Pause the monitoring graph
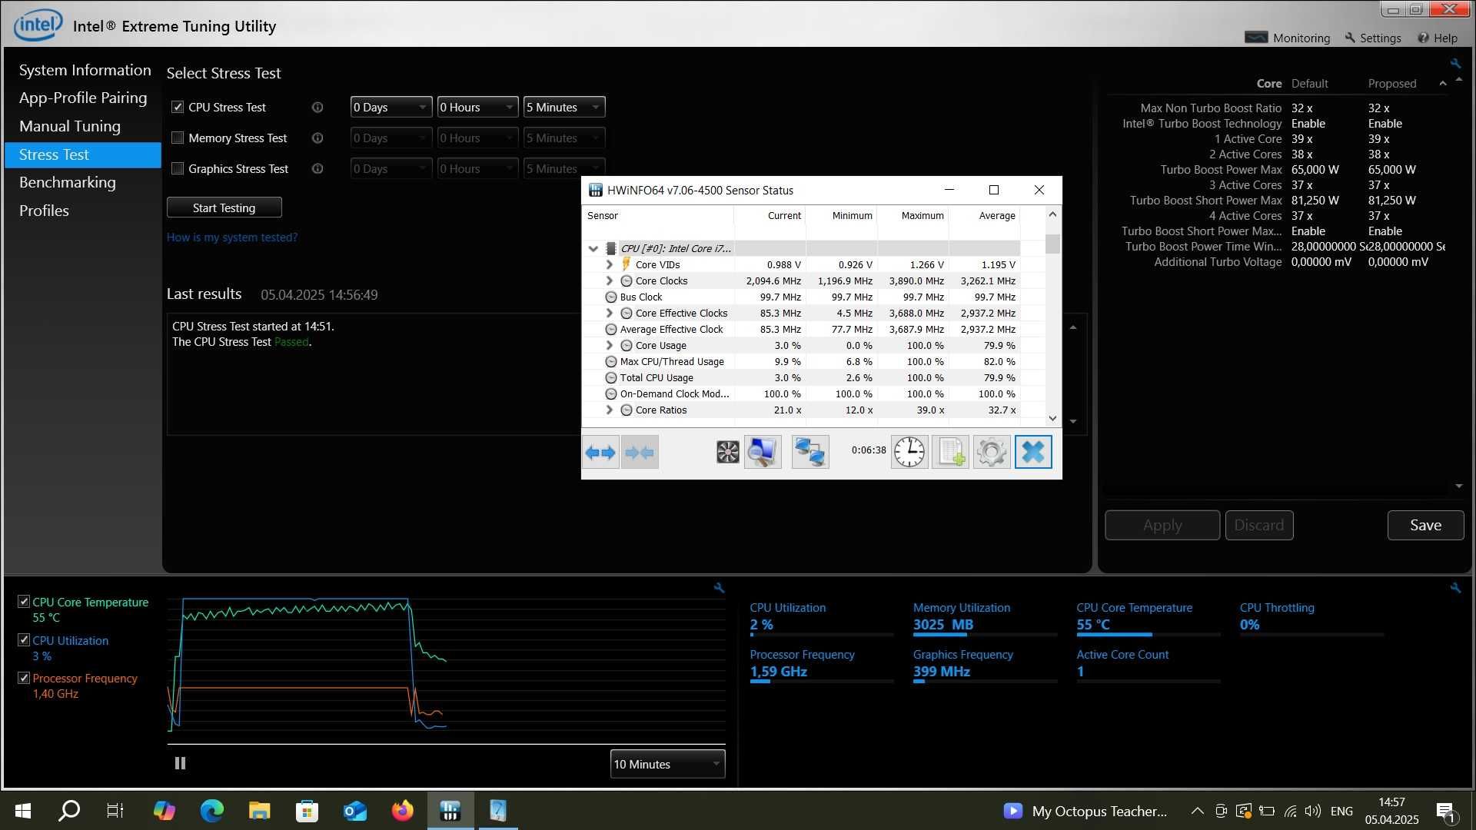 tap(180, 763)
